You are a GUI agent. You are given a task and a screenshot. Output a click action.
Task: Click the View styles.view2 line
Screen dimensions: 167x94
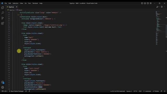(32, 23)
